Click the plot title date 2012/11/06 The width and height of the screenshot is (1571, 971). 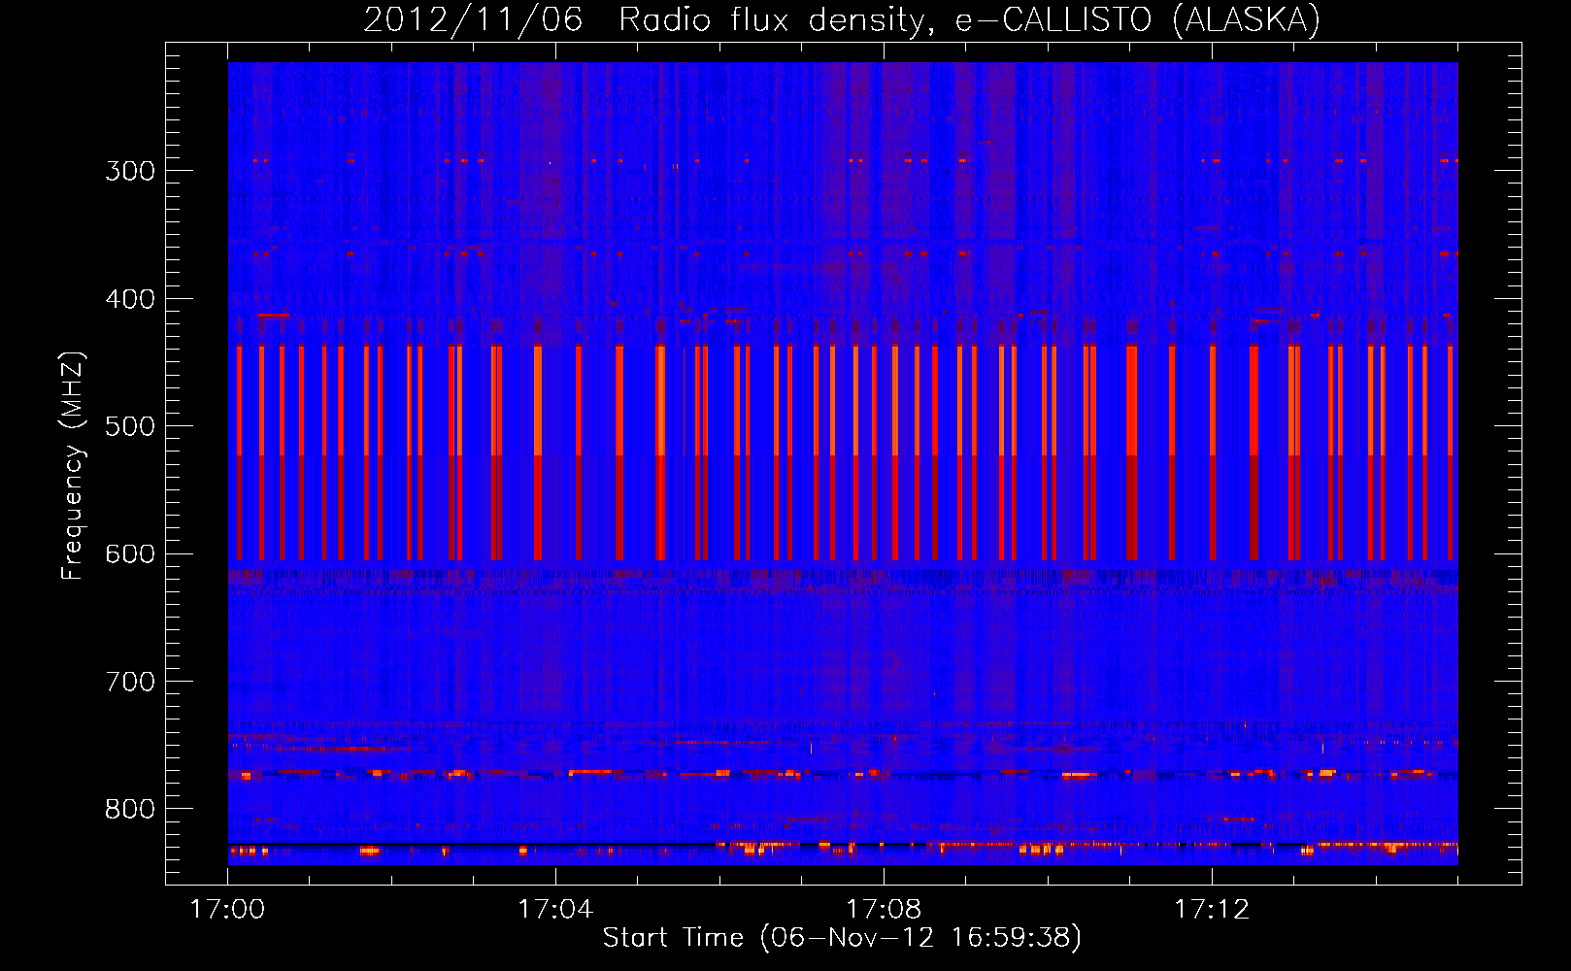[473, 19]
